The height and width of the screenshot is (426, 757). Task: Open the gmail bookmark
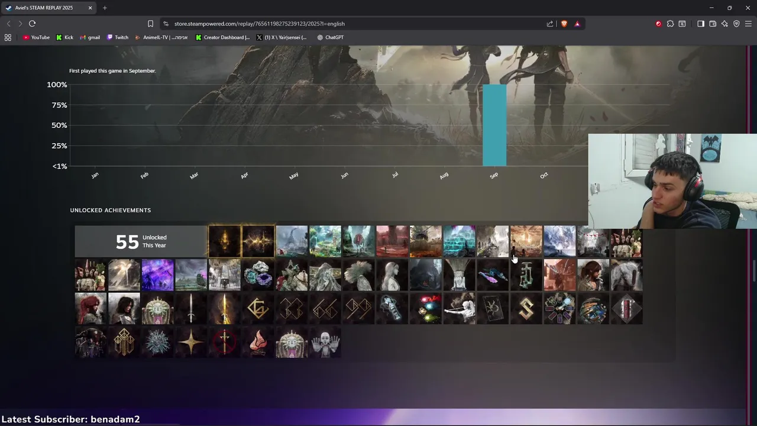[90, 37]
